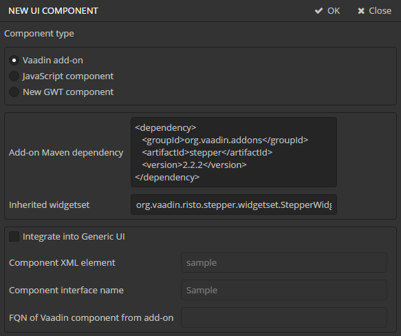Focus the Add-on Maven dependency text area

pyautogui.click(x=234, y=152)
